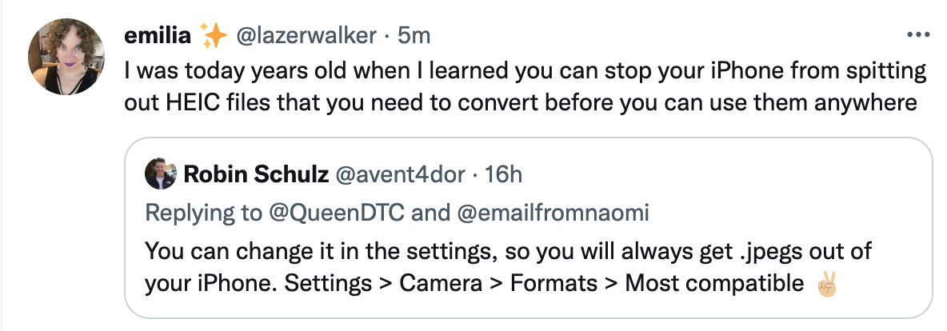Click "Most compatible" in the quoted tweet

tap(713, 283)
